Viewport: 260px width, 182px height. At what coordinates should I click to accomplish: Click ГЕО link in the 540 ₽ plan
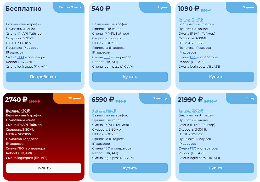pos(107,57)
